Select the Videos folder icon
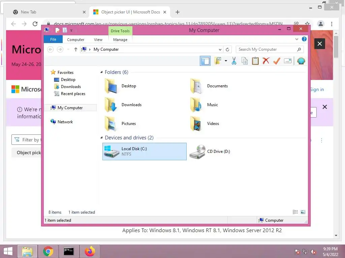Screen dimensions: 345x258 pos(196,124)
